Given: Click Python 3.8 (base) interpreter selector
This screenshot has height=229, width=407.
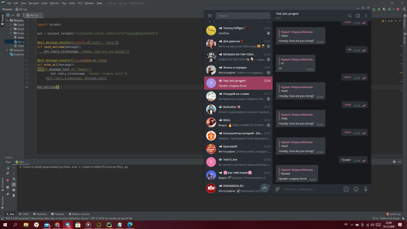Looking at the screenshot, I should 390,219.
